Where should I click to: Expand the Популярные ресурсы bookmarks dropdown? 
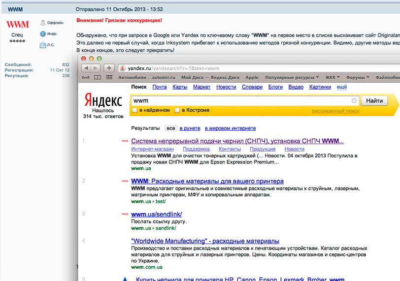292,77
